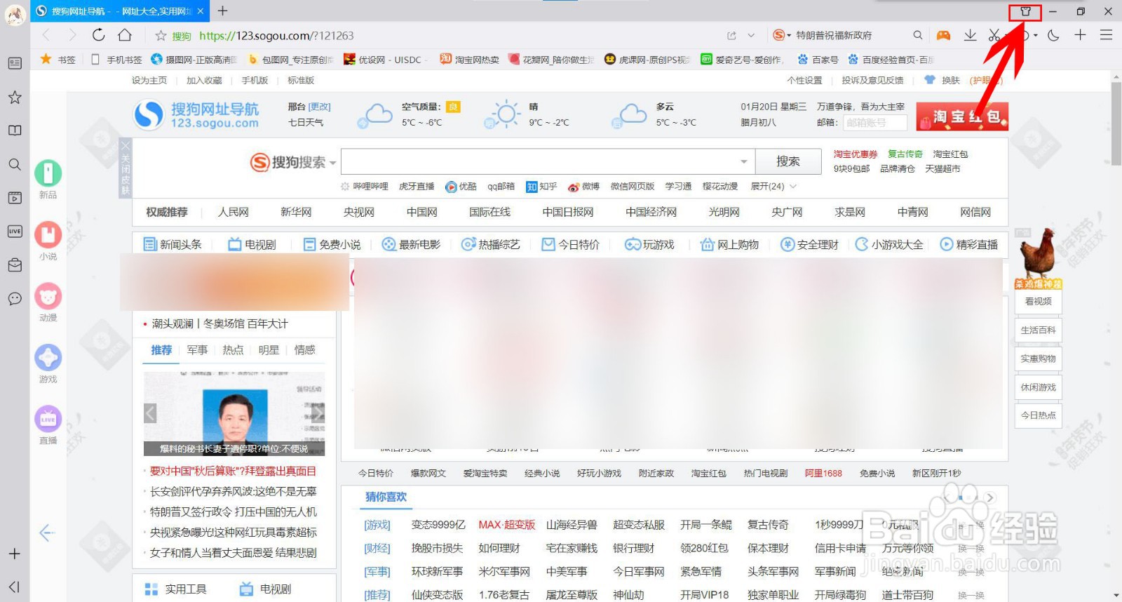
Task: Open the 游戏 floating shortcut icon
Action: [x=48, y=358]
